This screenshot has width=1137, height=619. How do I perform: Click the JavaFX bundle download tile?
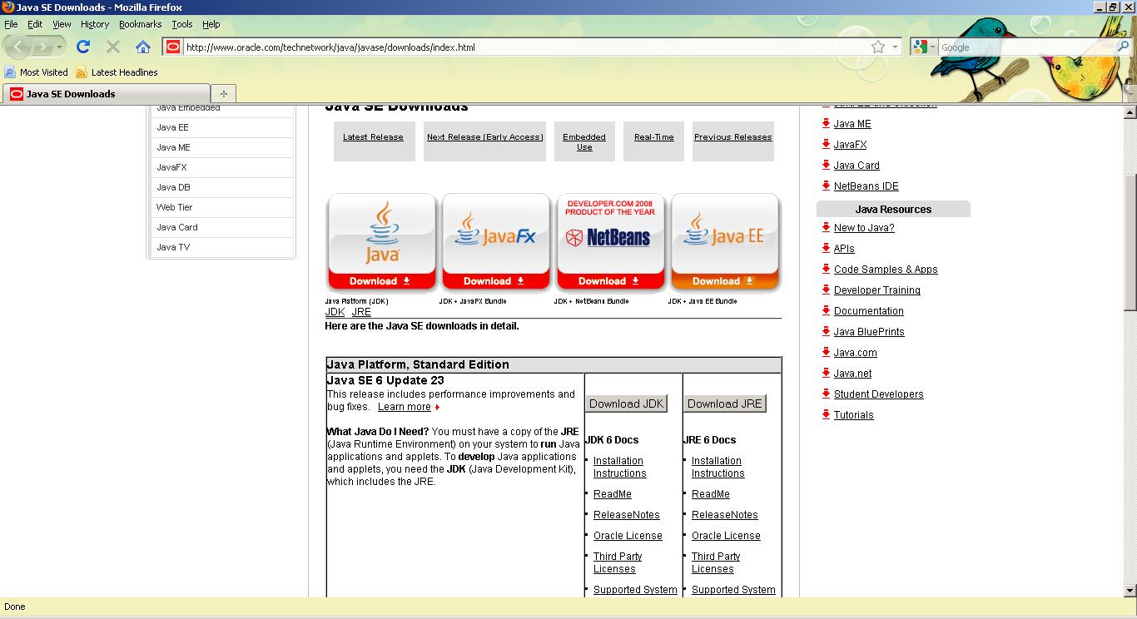click(496, 242)
